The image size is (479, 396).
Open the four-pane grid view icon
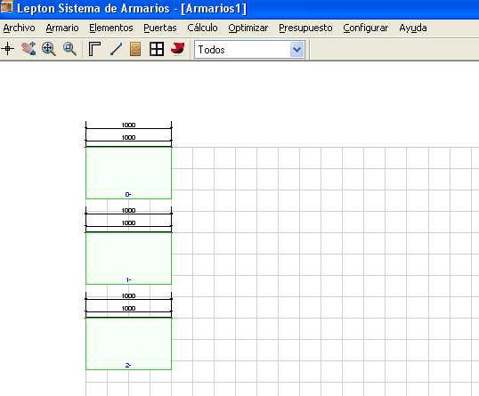(x=157, y=49)
